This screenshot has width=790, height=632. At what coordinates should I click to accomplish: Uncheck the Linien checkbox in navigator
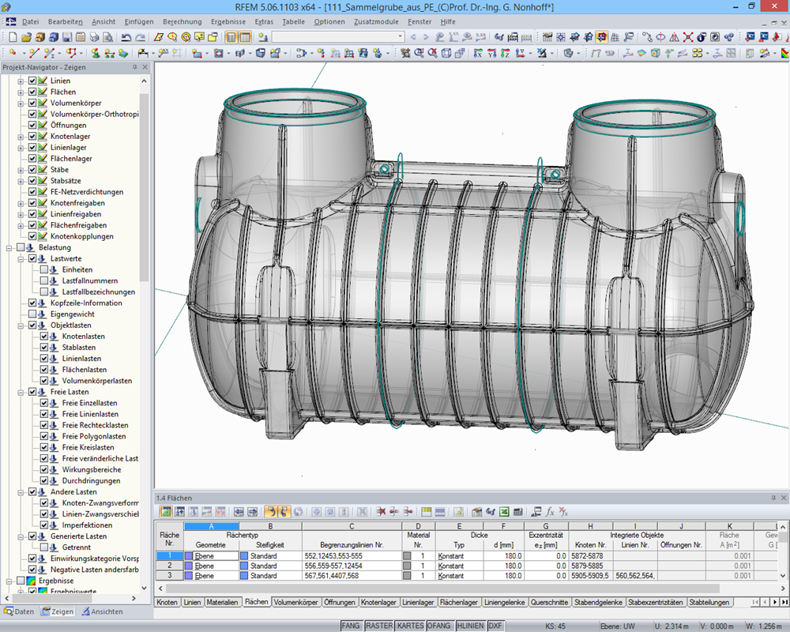point(32,81)
